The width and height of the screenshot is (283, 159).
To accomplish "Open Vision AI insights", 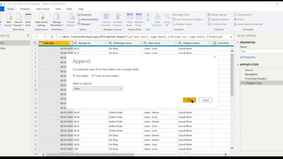I will pyautogui.click(x=239, y=19).
